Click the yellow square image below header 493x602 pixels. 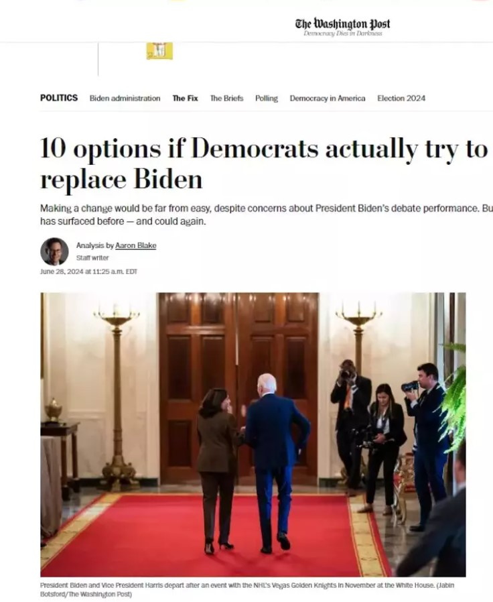pos(159,51)
